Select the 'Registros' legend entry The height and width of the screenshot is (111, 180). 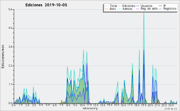click(x=167, y=9)
